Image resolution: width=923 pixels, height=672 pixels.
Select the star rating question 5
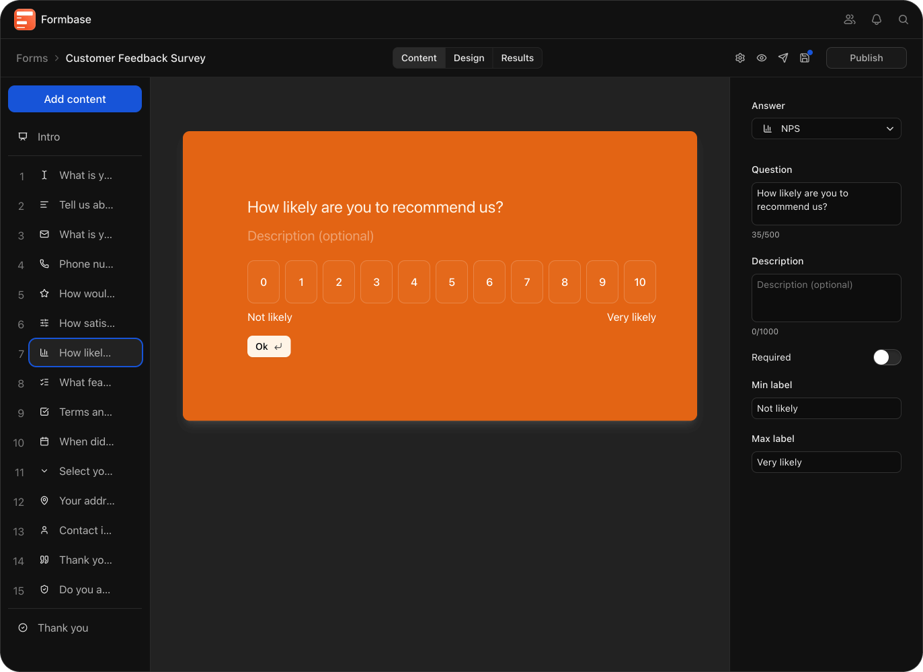point(85,294)
